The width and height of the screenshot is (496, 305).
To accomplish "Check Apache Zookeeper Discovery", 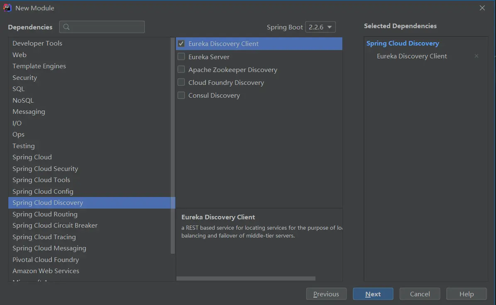I will point(181,70).
